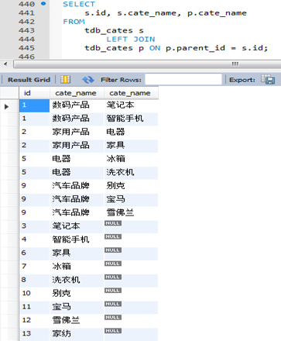This screenshot has height=341, width=281.
Task: Click the blue statement marker at line 440
Action: (x=43, y=3)
